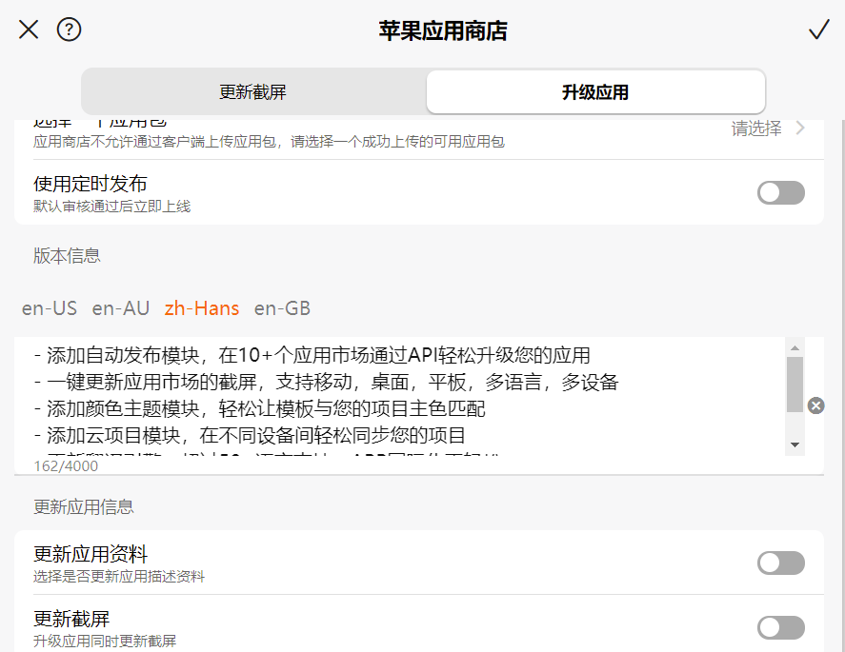
Task: Toggle the 更新截屏 switch in 更新应用信息
Action: (x=781, y=628)
